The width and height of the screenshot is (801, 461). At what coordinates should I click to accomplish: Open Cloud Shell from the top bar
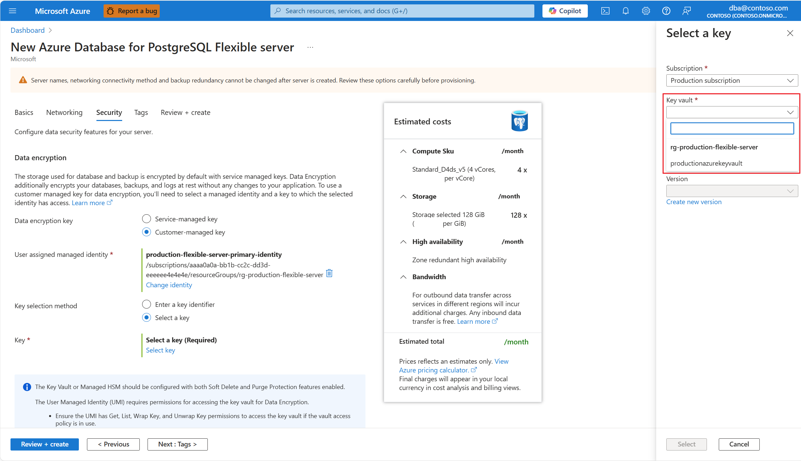point(605,11)
